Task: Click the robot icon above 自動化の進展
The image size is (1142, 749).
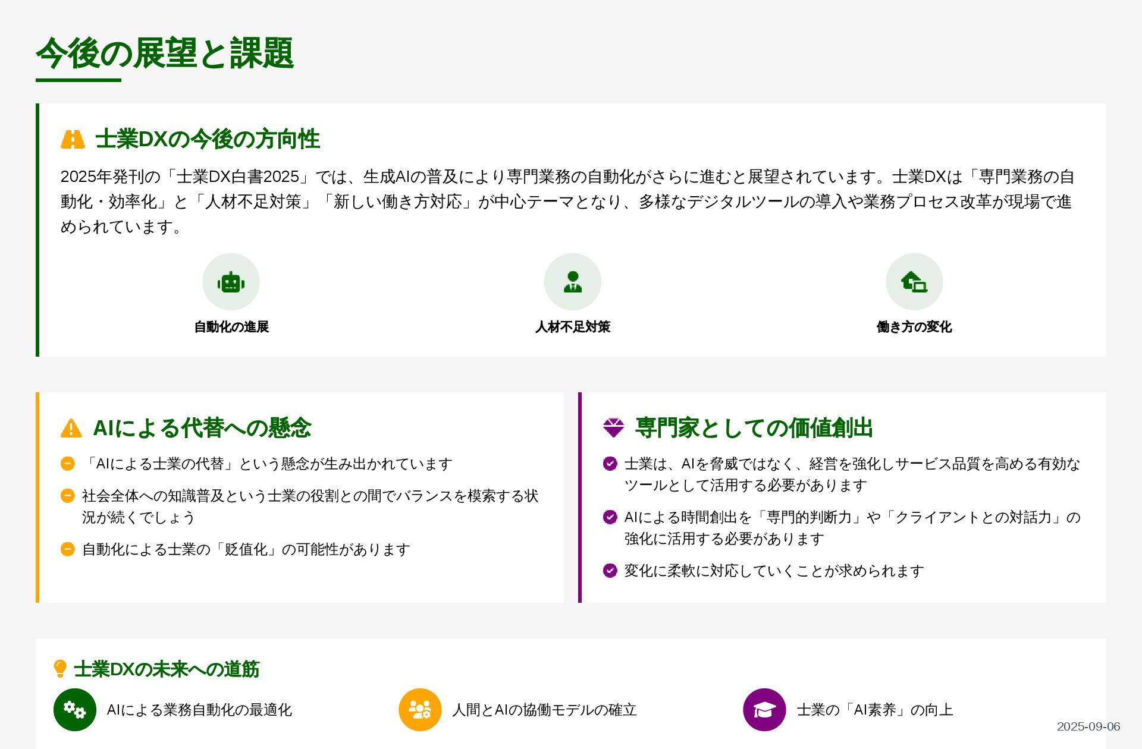Action: point(231,282)
